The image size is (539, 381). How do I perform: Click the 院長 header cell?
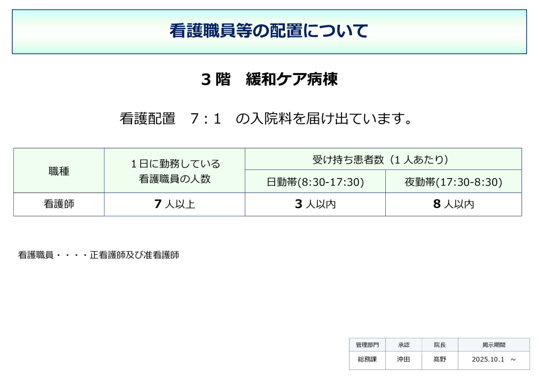point(440,345)
